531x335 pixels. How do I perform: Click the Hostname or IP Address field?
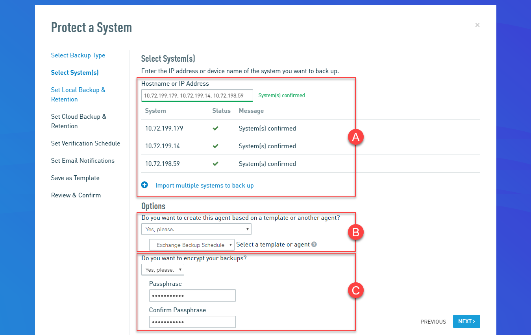197,96
